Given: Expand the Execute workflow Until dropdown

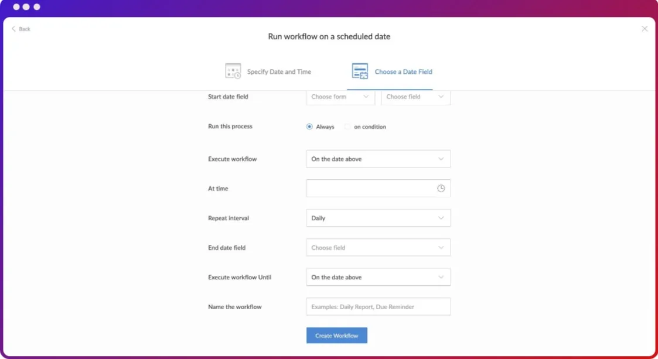Looking at the screenshot, I should [378, 277].
